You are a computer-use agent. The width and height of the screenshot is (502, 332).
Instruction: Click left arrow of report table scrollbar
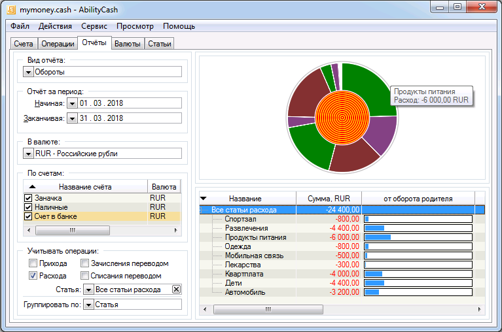click(x=205, y=309)
